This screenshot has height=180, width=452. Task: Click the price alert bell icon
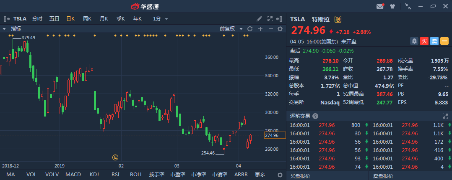tap(414, 41)
